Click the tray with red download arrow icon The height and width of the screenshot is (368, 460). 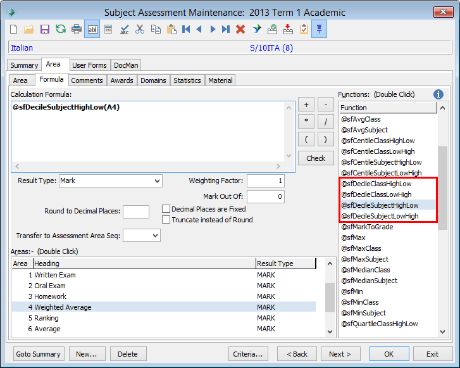[288, 29]
